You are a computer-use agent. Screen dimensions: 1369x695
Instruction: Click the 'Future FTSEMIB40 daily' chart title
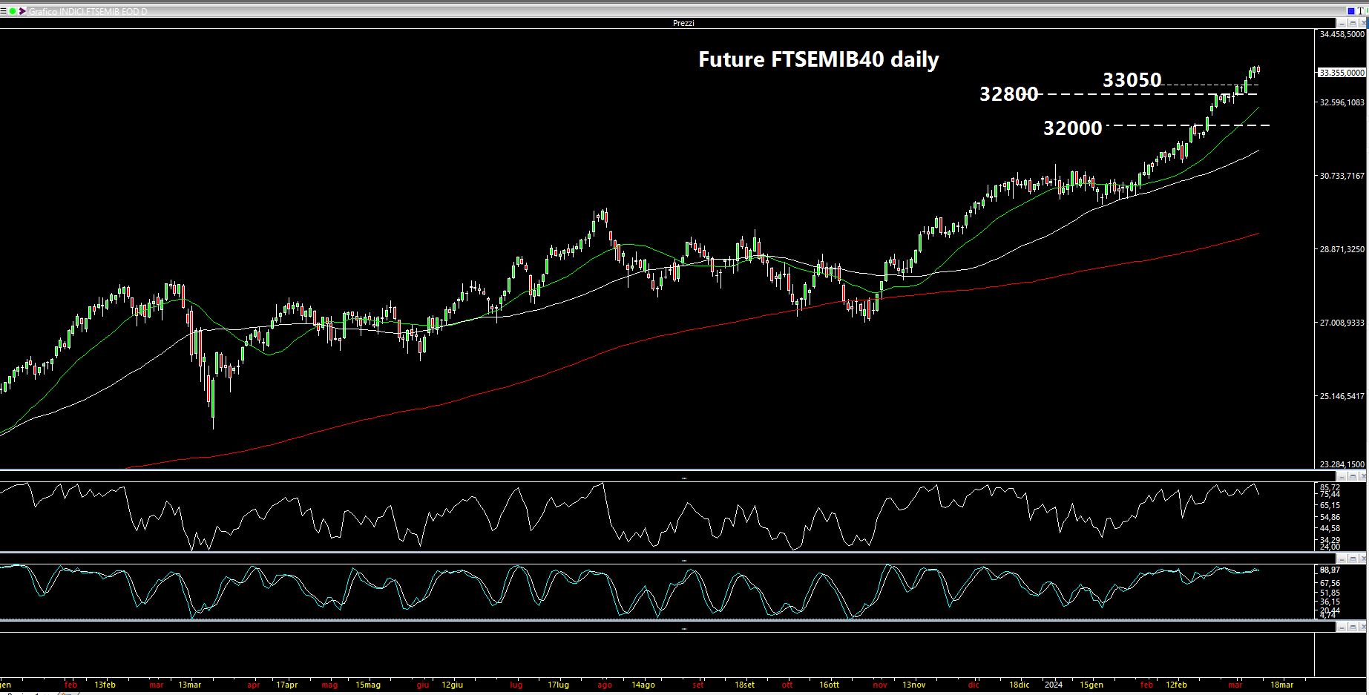pos(818,59)
